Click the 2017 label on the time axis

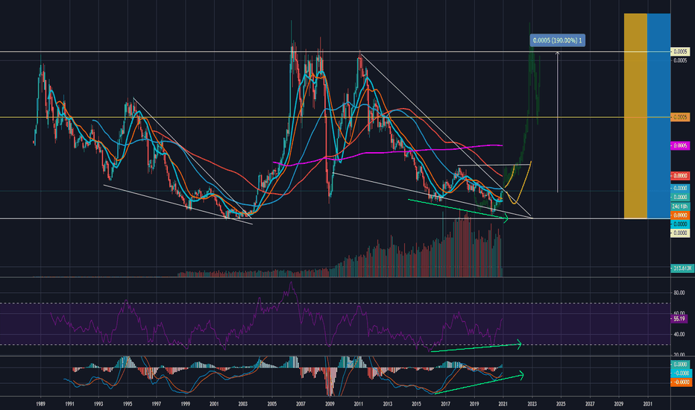pos(445,404)
